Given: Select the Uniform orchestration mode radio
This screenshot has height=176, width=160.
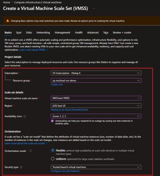Looking at the screenshot, I should click(53, 159).
